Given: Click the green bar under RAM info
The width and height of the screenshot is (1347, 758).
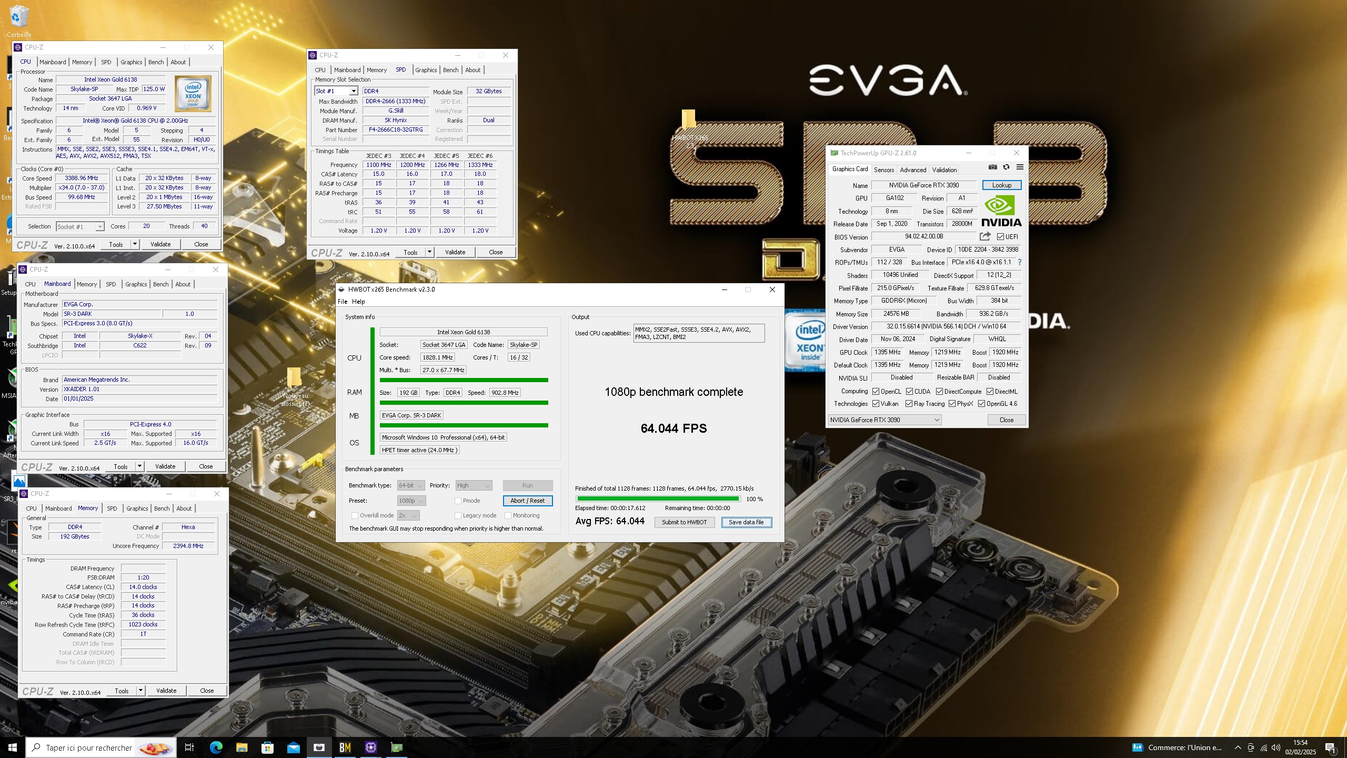Looking at the screenshot, I should (x=464, y=403).
